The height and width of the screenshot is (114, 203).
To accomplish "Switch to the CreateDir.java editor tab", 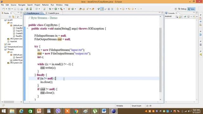I will tap(54, 13).
